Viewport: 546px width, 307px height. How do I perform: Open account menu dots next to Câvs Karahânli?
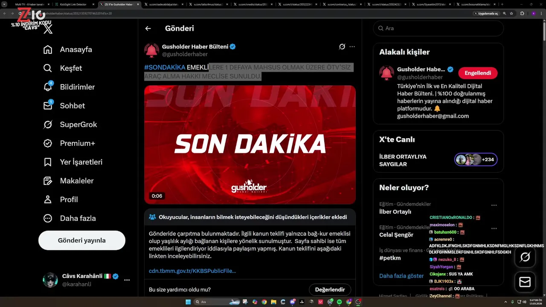127,280
